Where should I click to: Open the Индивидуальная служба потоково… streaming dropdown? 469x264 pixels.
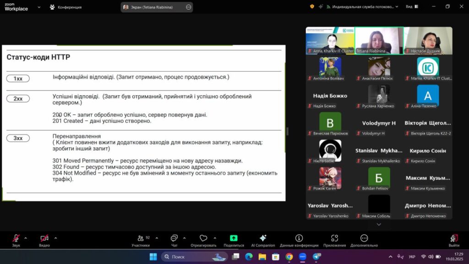(363, 6)
